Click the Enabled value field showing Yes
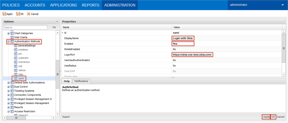The image size is (288, 123). click(183, 44)
